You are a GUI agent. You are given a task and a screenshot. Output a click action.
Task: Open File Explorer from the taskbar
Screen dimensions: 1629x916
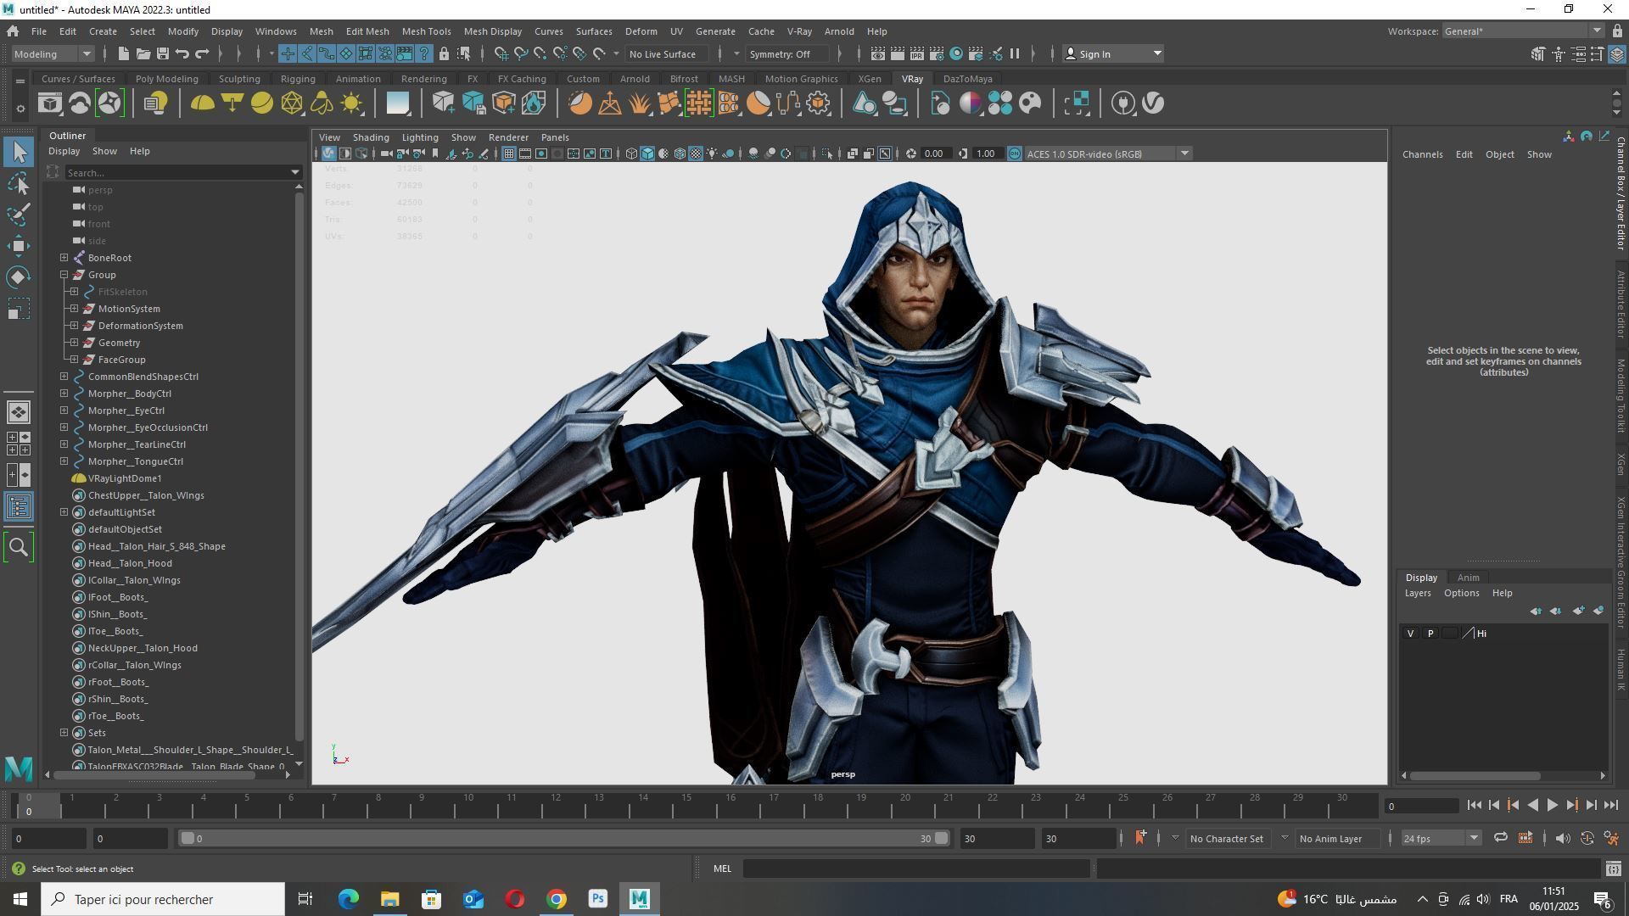click(389, 899)
